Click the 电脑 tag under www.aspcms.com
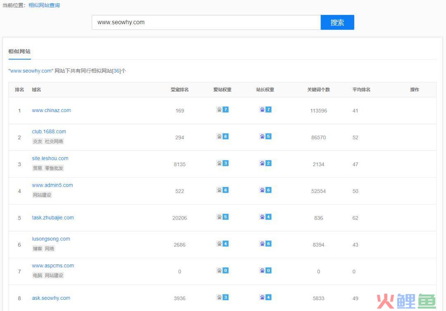 tap(37, 275)
